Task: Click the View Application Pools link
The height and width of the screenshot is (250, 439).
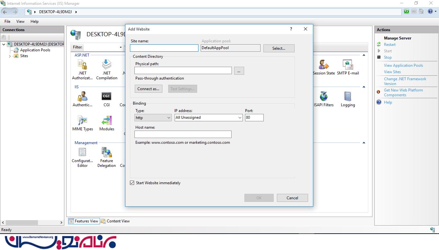Action: click(403, 65)
